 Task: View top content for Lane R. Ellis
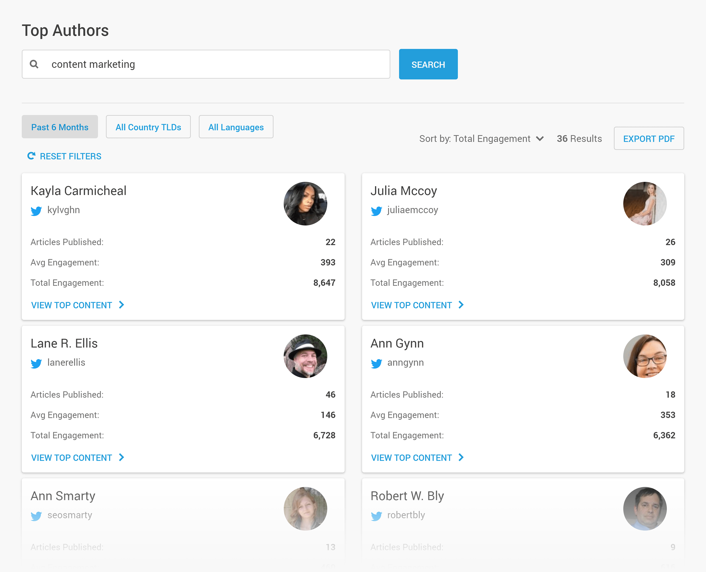click(x=78, y=458)
